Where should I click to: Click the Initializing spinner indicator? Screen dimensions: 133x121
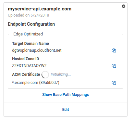coord(45,74)
